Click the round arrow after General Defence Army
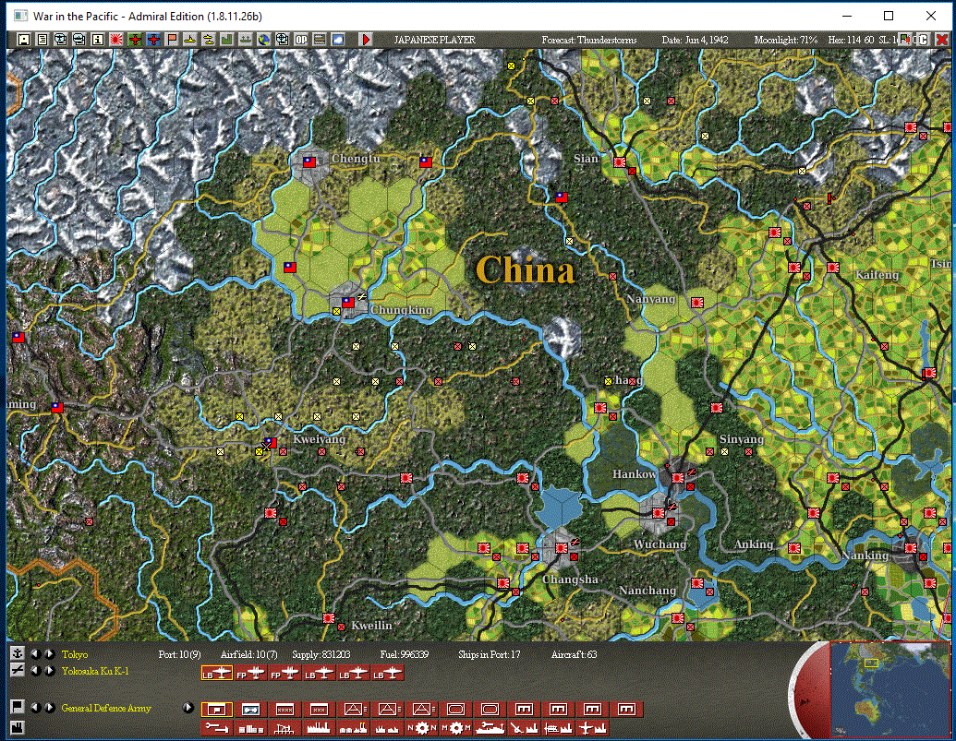956x741 pixels. point(188,708)
